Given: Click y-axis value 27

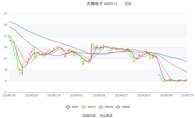Looking at the screenshot, I should point(5,36).
